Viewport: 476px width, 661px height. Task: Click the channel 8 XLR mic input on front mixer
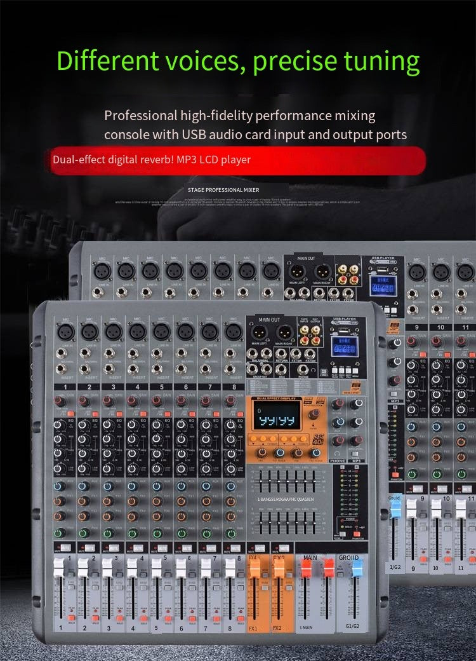coord(234,332)
